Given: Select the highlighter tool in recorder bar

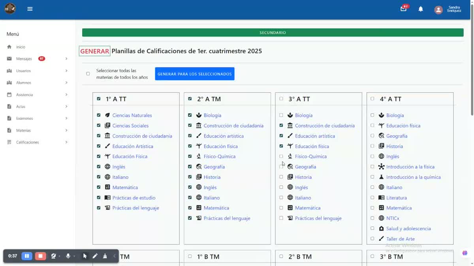Looking at the screenshot, I should (x=105, y=256).
